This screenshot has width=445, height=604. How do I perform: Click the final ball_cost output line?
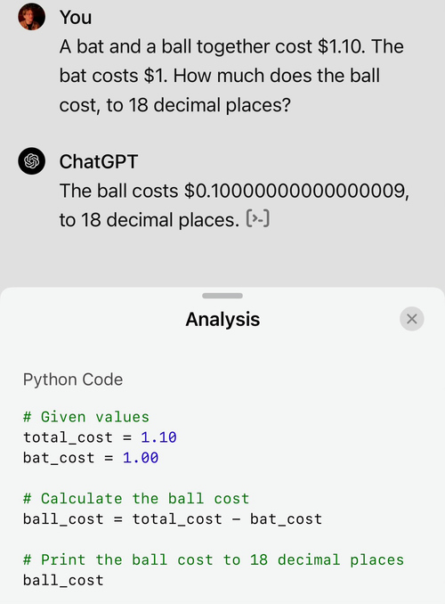click(63, 580)
